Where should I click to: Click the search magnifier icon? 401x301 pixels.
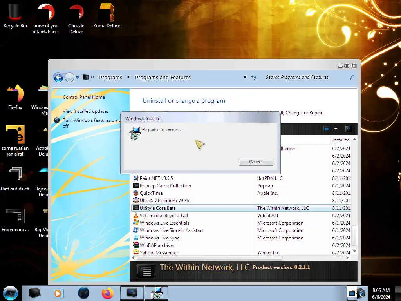pos(352,77)
